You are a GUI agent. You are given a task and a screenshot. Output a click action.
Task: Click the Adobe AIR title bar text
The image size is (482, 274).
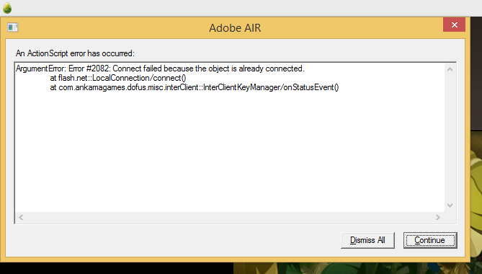tap(235, 28)
